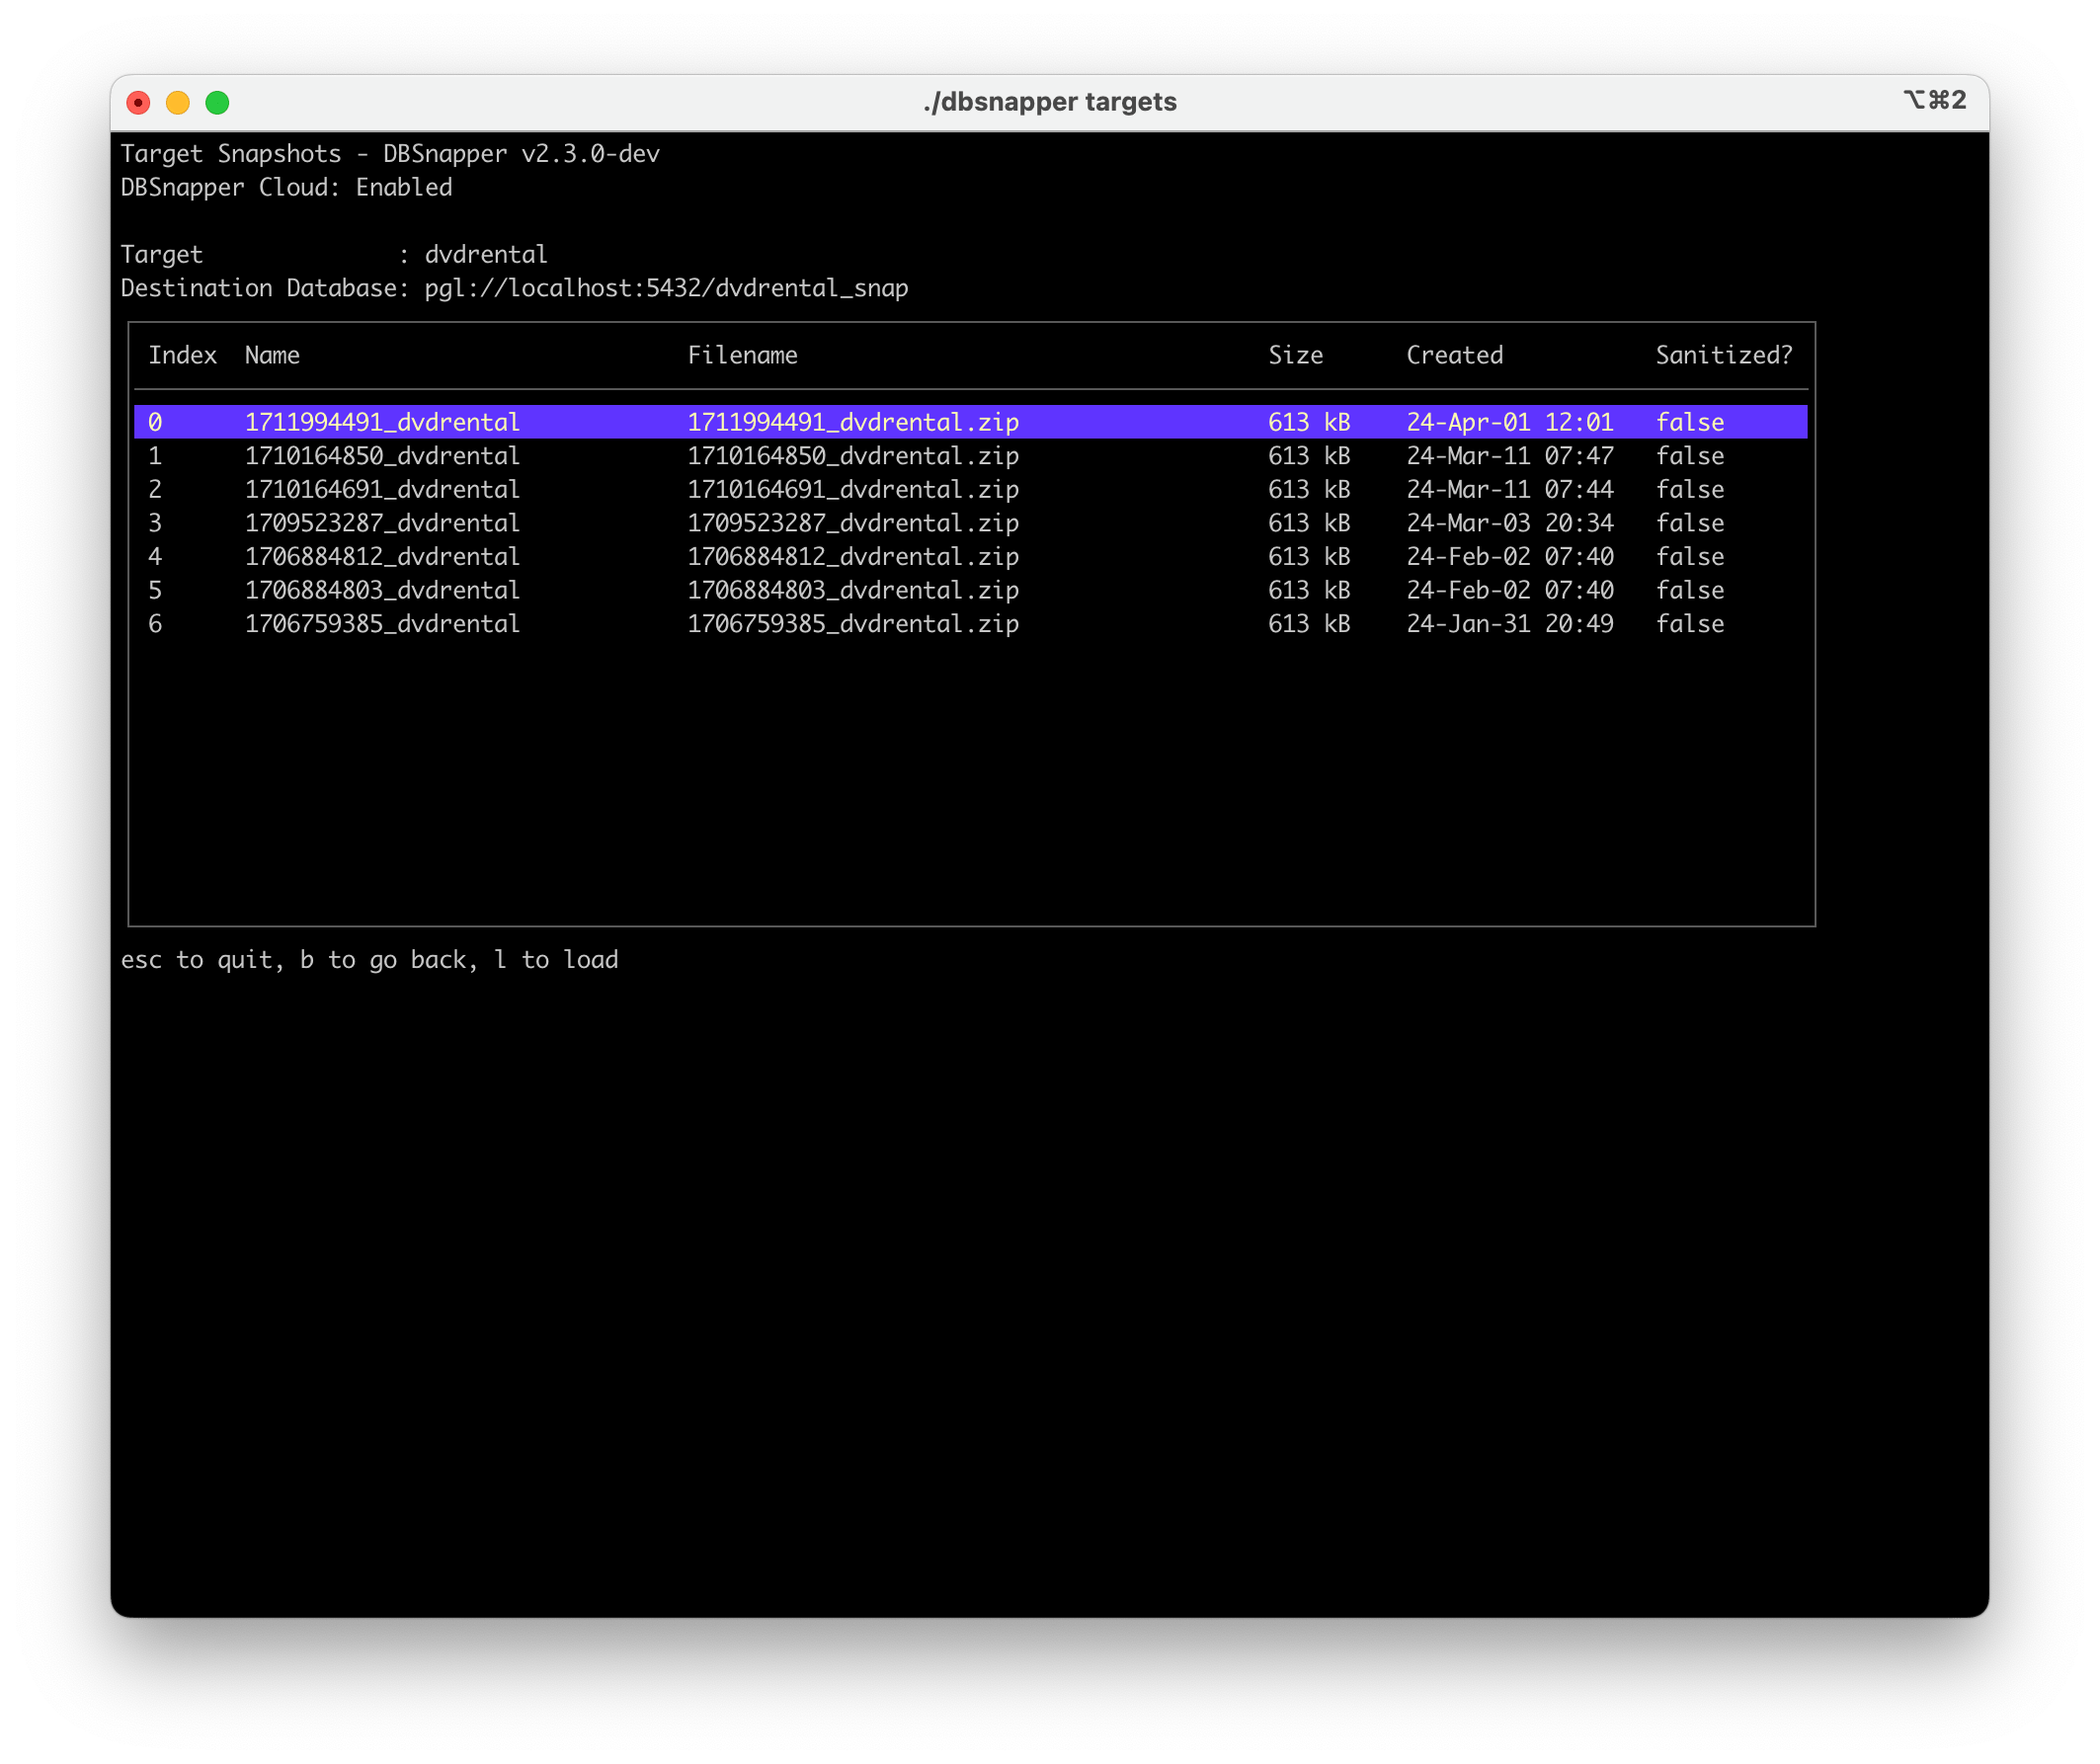Click the 'esc to quit' help line
The width and height of the screenshot is (2100, 1764).
tap(369, 960)
